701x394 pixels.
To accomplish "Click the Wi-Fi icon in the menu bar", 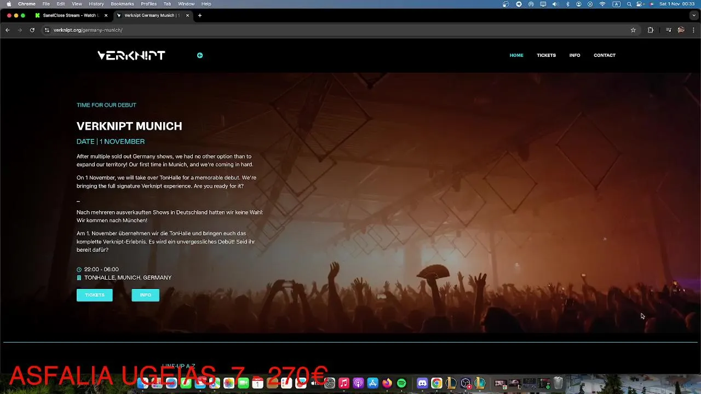I will pos(602,4).
